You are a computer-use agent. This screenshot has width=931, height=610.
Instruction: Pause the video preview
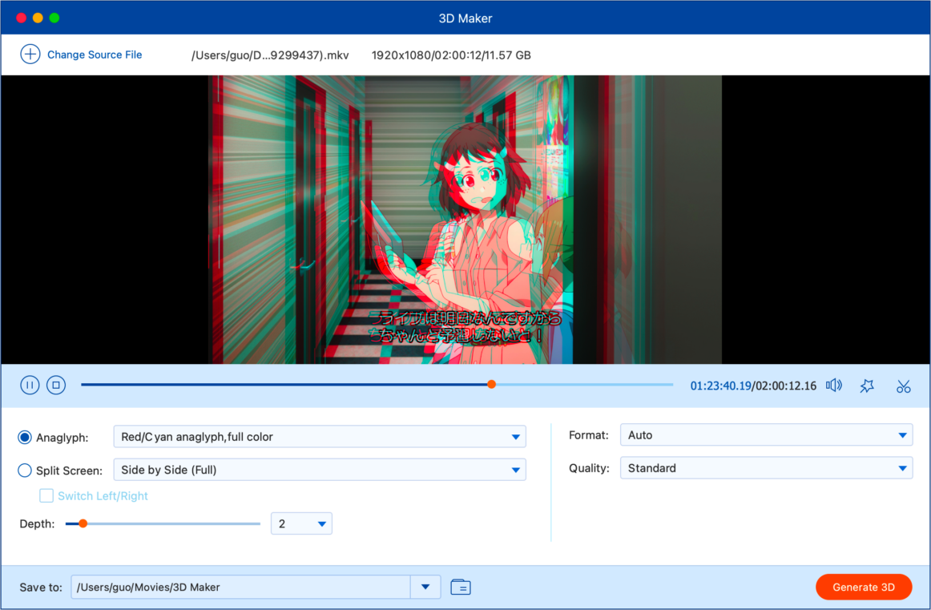(x=30, y=385)
